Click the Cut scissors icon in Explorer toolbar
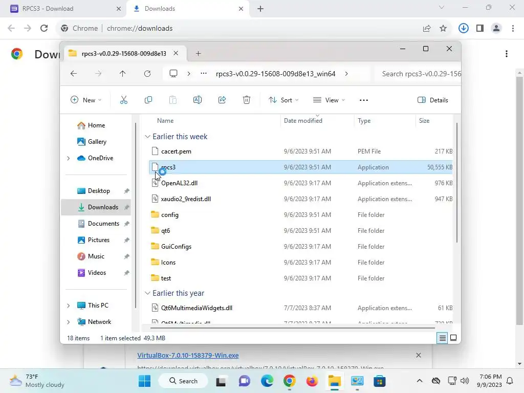Screen dimensions: 524x393 point(124,100)
